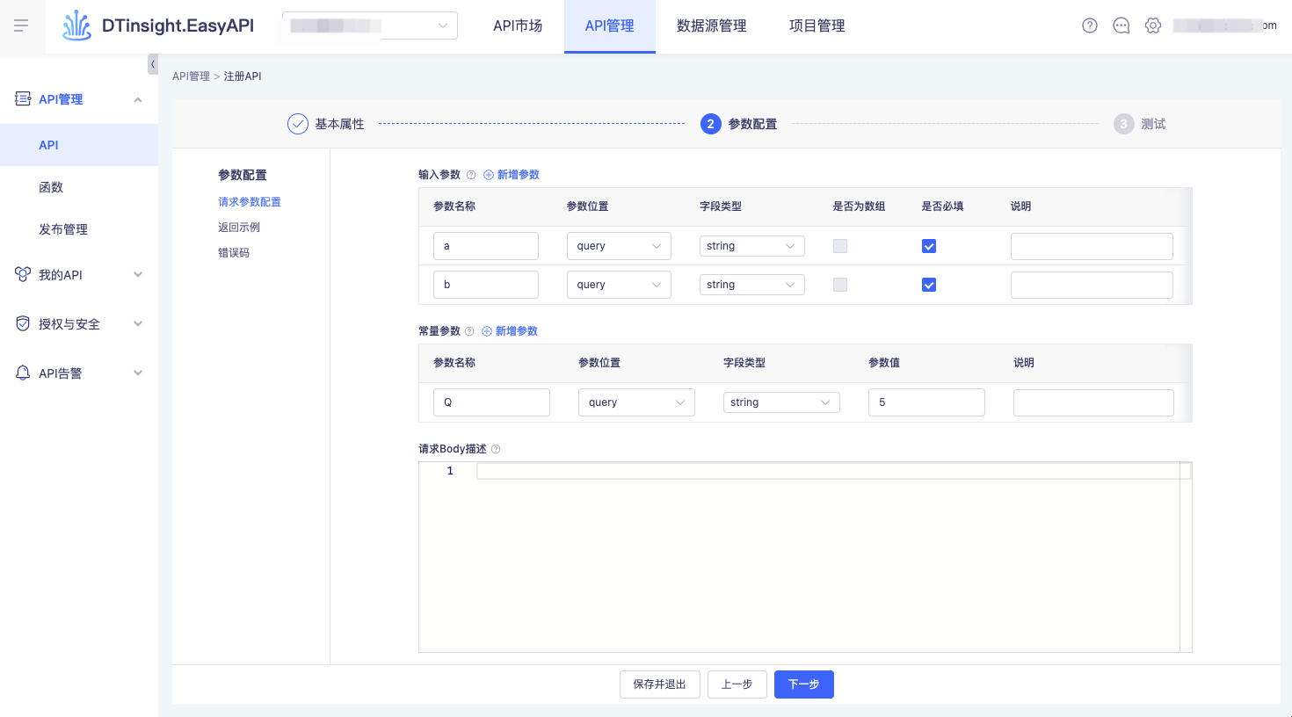Click 说明 field for parameter a
The image size is (1292, 717).
click(1092, 246)
